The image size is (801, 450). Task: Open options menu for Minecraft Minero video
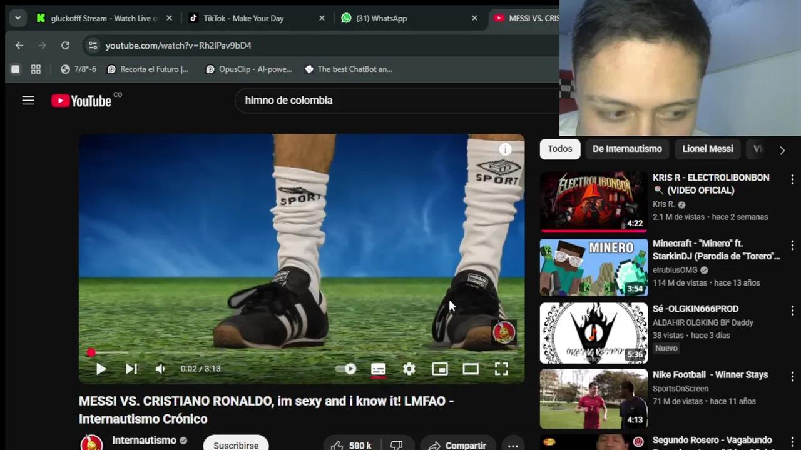pyautogui.click(x=792, y=245)
